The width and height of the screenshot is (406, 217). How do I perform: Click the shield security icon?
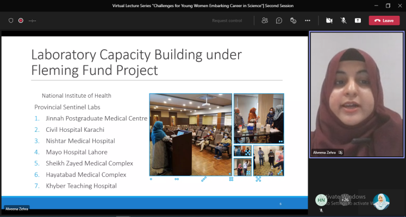tap(11, 21)
